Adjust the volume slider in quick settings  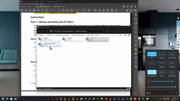(162, 87)
